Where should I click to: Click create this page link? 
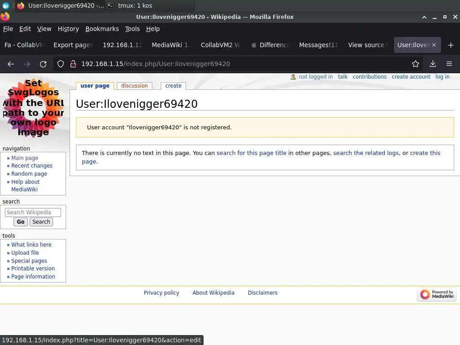(425, 153)
